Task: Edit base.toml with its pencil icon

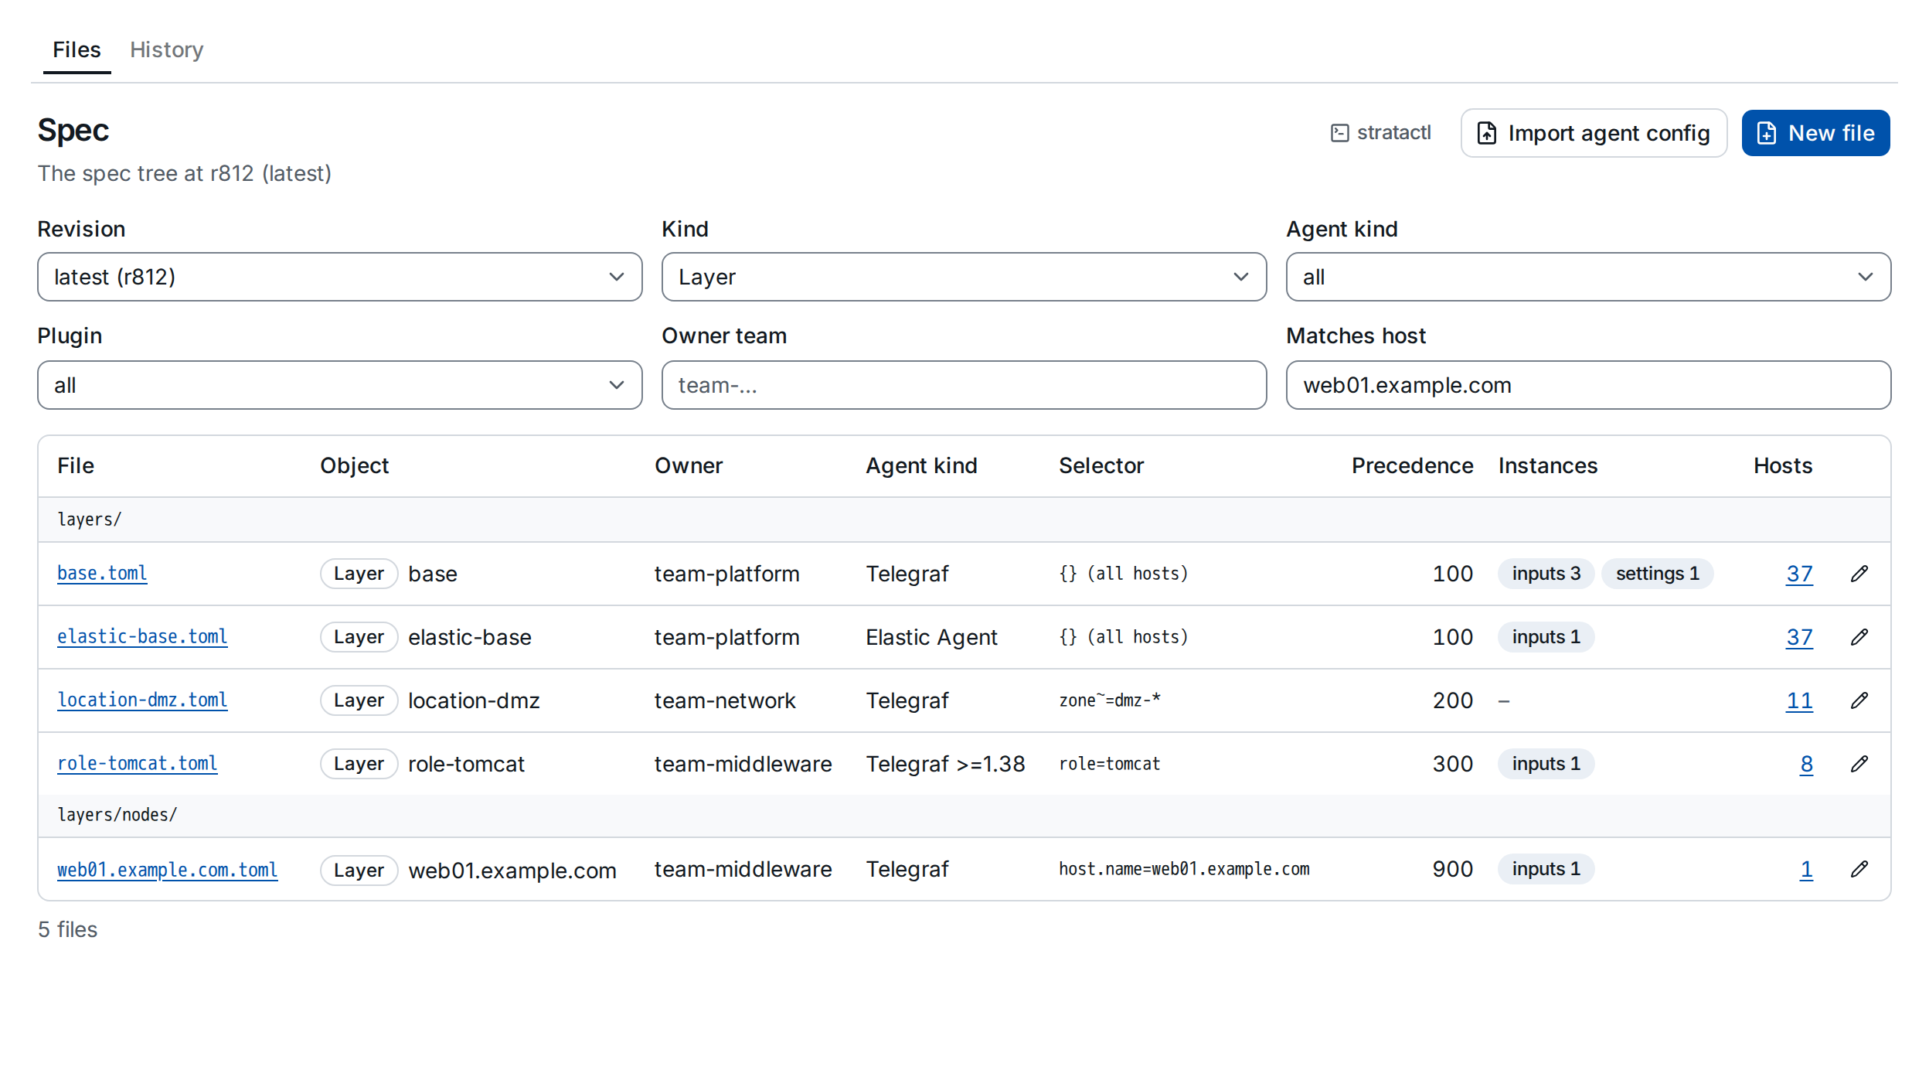Action: pyautogui.click(x=1859, y=574)
